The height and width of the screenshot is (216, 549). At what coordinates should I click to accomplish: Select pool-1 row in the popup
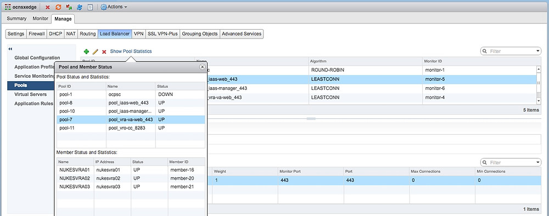pyautogui.click(x=131, y=94)
